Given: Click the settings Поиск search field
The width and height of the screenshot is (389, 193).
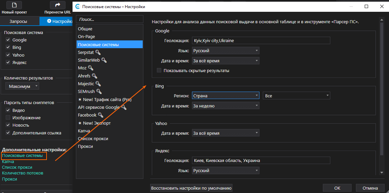Looking at the screenshot, I should coord(110,19).
